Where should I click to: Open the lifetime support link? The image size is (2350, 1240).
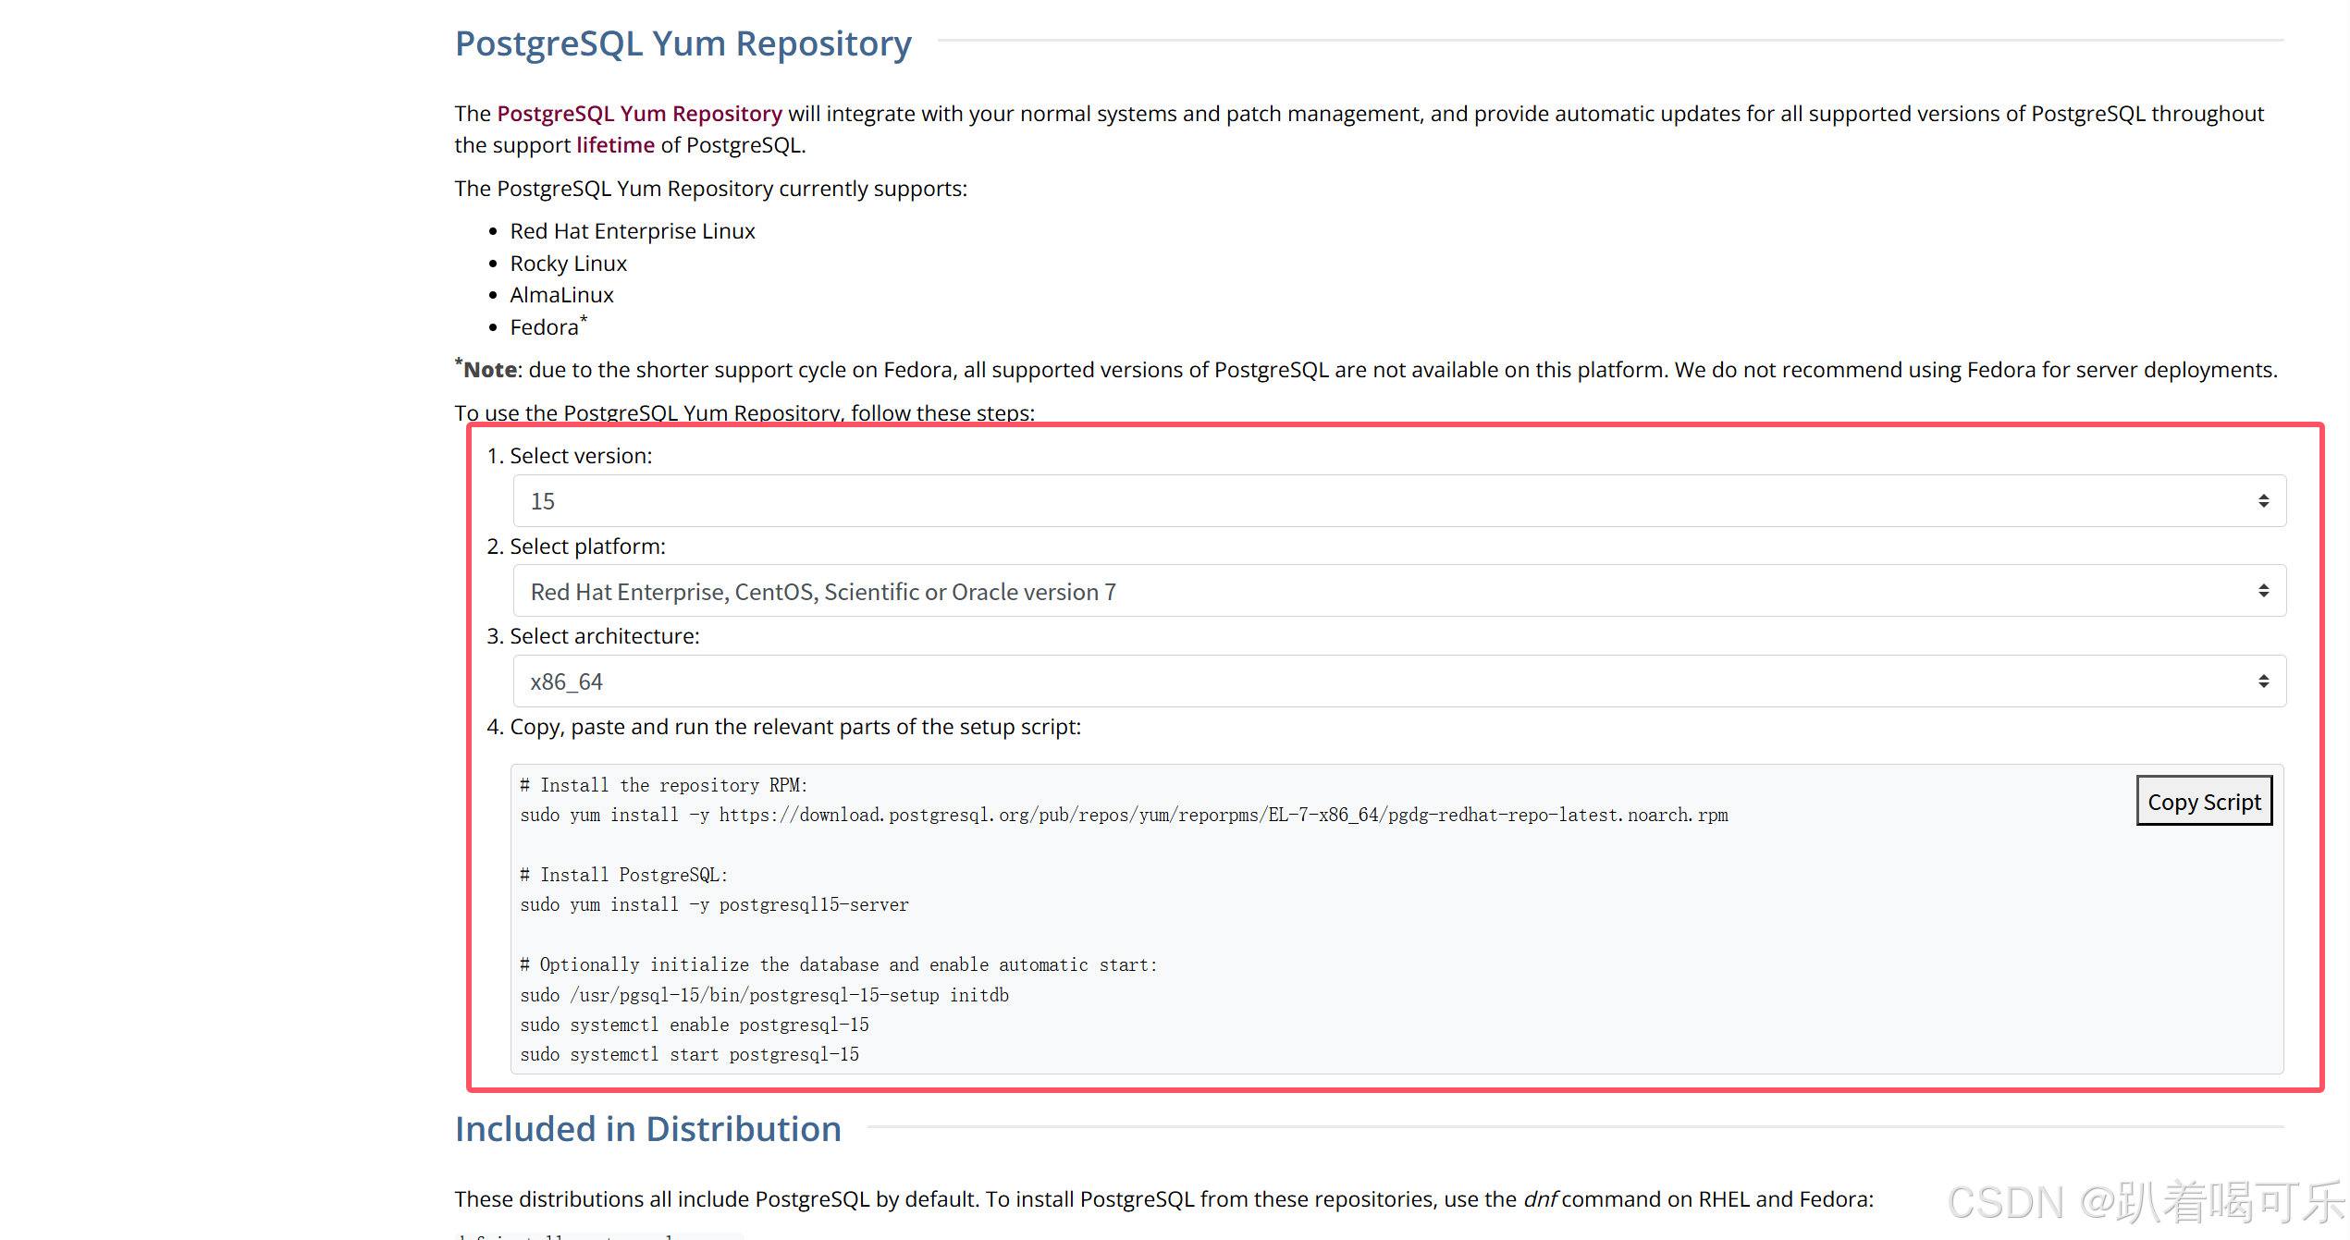tap(615, 145)
